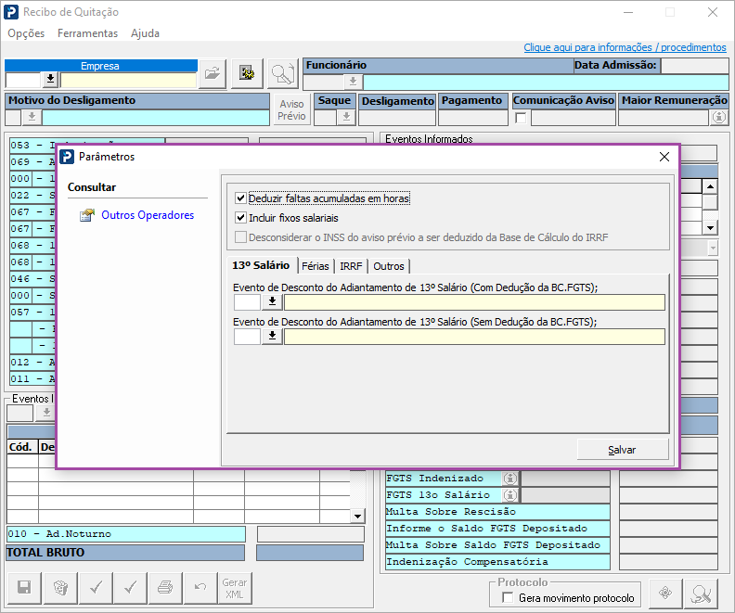
Task: Open lookup for event Com Dedução da BC.FGTS
Action: 272,301
